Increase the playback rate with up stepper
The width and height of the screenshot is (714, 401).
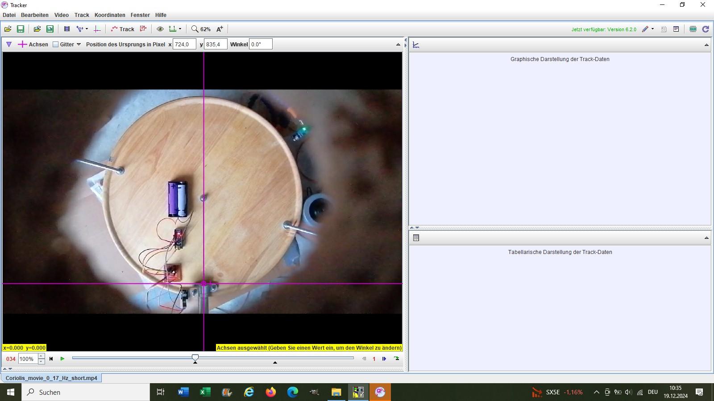point(41,356)
